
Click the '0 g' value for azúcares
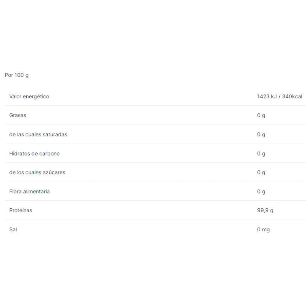pyautogui.click(x=261, y=173)
